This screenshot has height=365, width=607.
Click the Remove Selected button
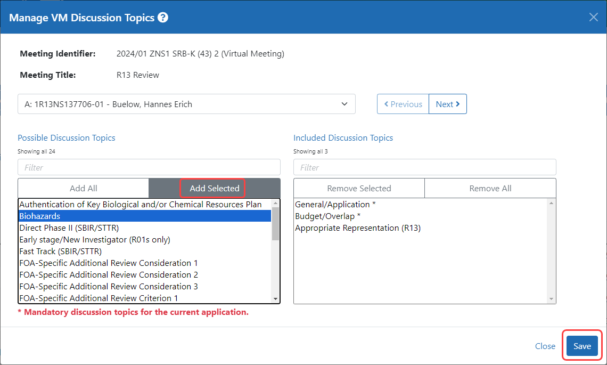click(x=359, y=188)
